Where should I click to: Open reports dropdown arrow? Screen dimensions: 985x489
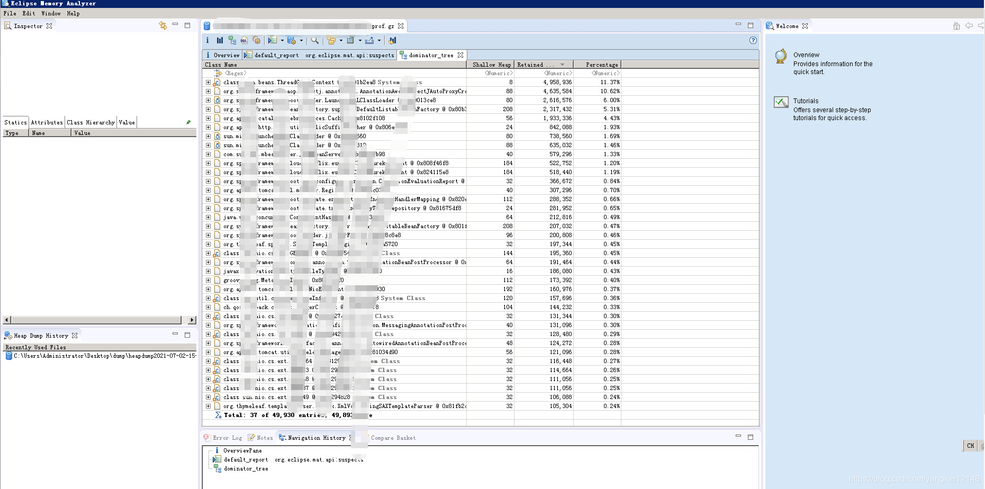coord(282,40)
